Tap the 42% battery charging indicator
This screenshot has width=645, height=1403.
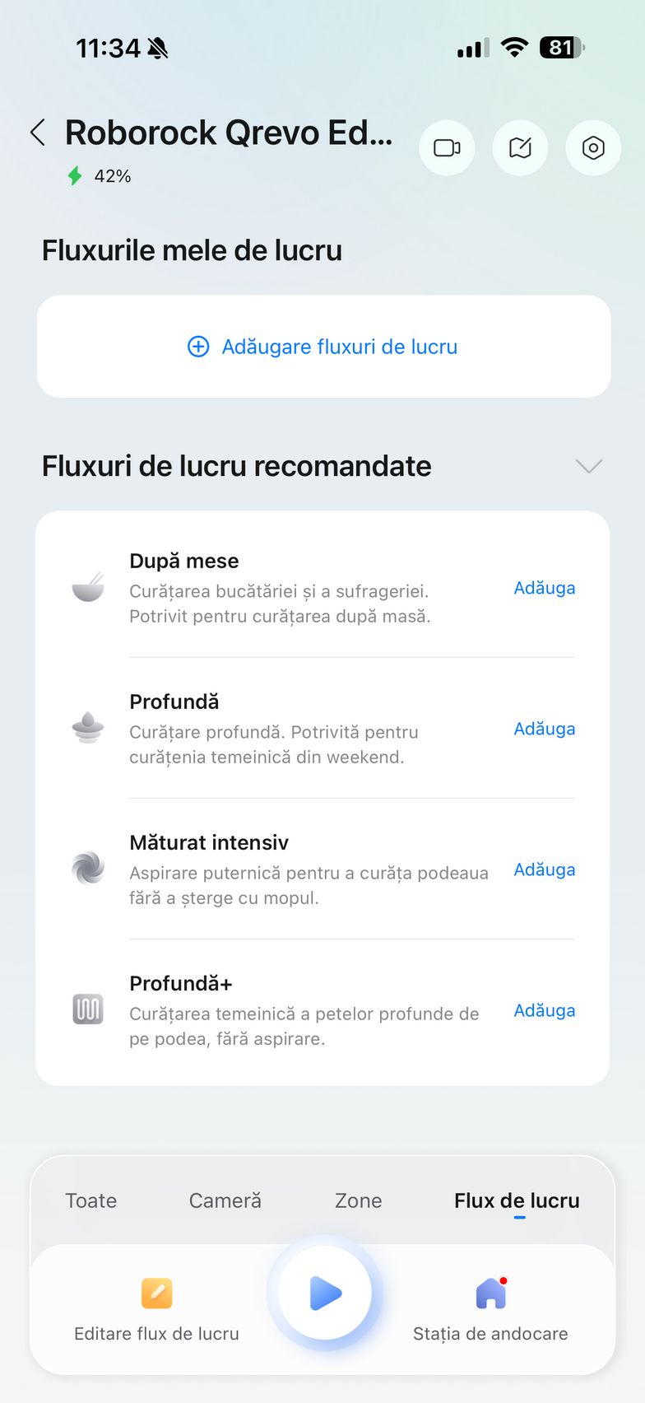(x=100, y=176)
